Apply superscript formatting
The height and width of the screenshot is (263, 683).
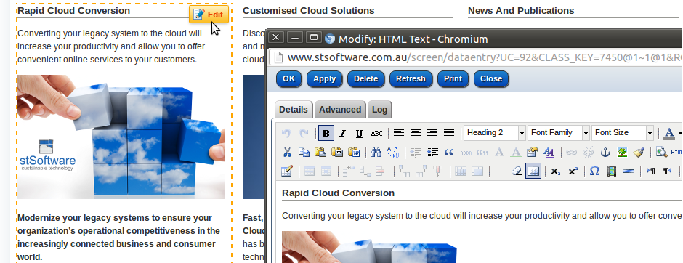(x=573, y=171)
